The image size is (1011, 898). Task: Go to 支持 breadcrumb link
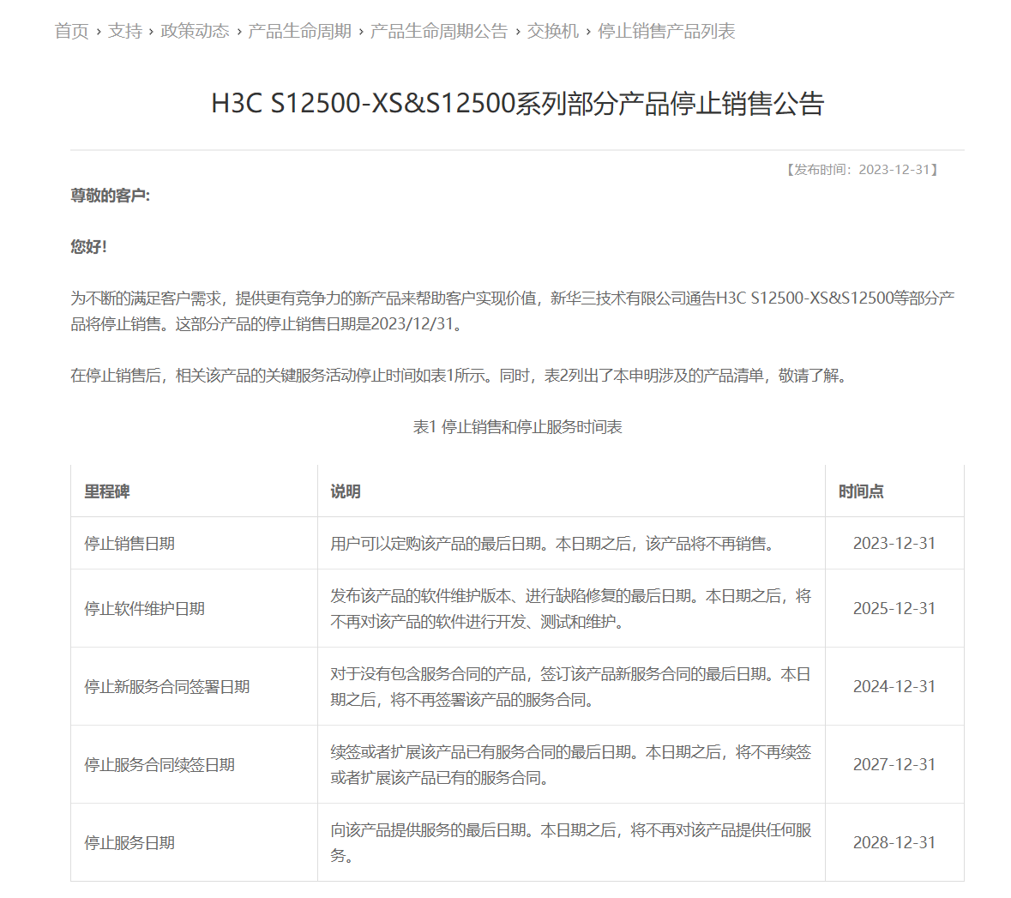point(124,31)
